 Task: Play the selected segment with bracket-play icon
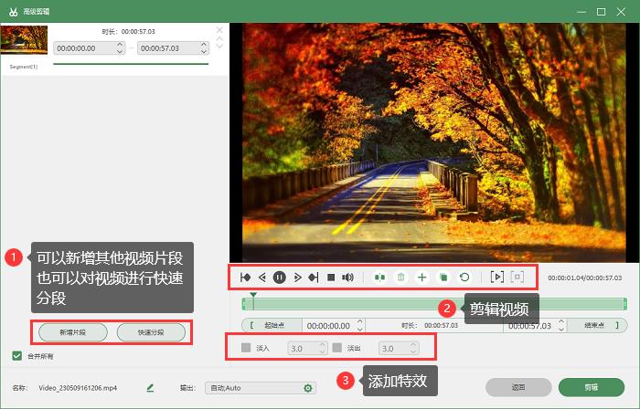(496, 277)
